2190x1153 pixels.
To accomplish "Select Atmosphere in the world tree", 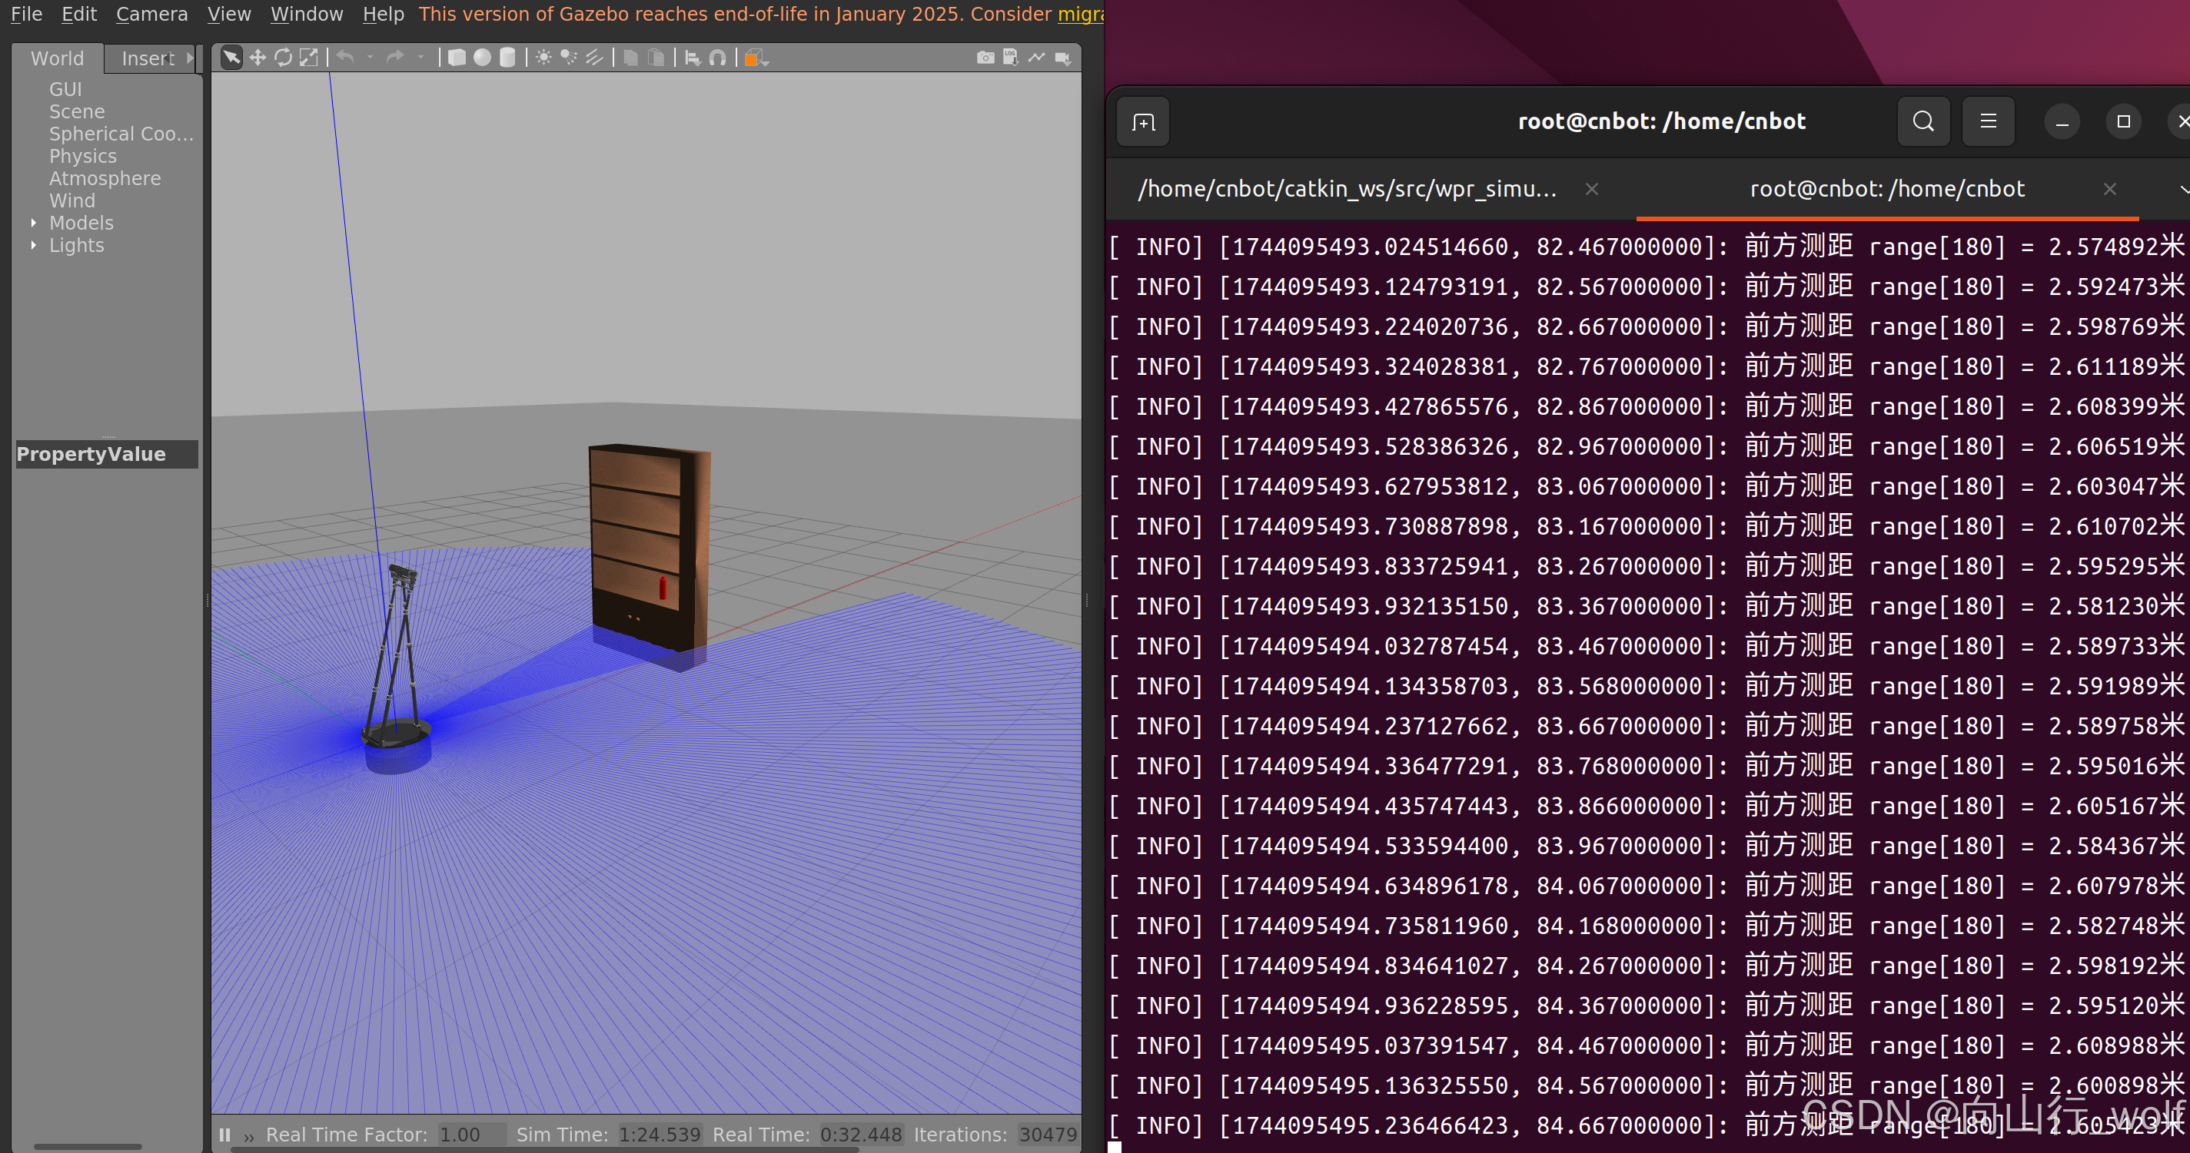I will pos(105,177).
